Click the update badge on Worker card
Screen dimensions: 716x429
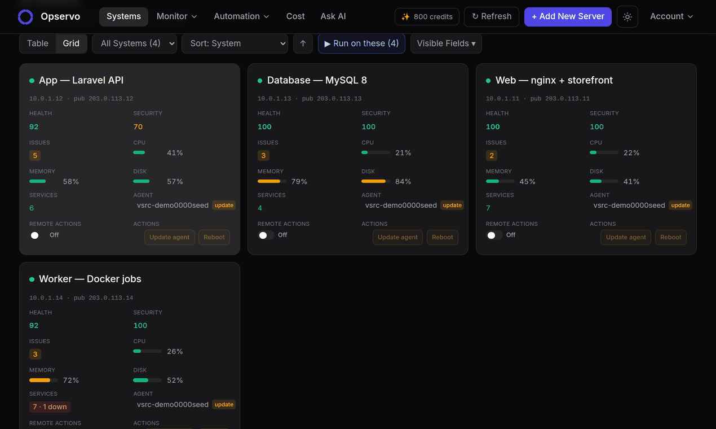224,404
